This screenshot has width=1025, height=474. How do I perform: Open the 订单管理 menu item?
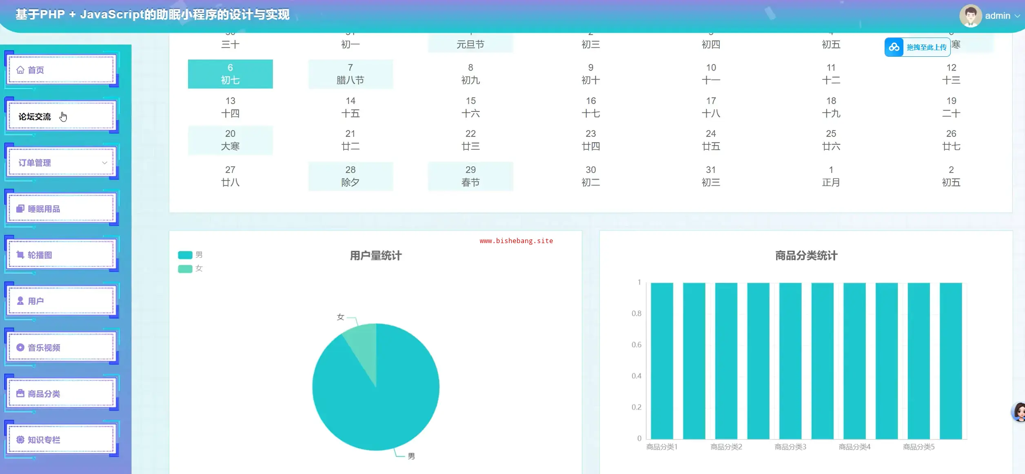35,163
